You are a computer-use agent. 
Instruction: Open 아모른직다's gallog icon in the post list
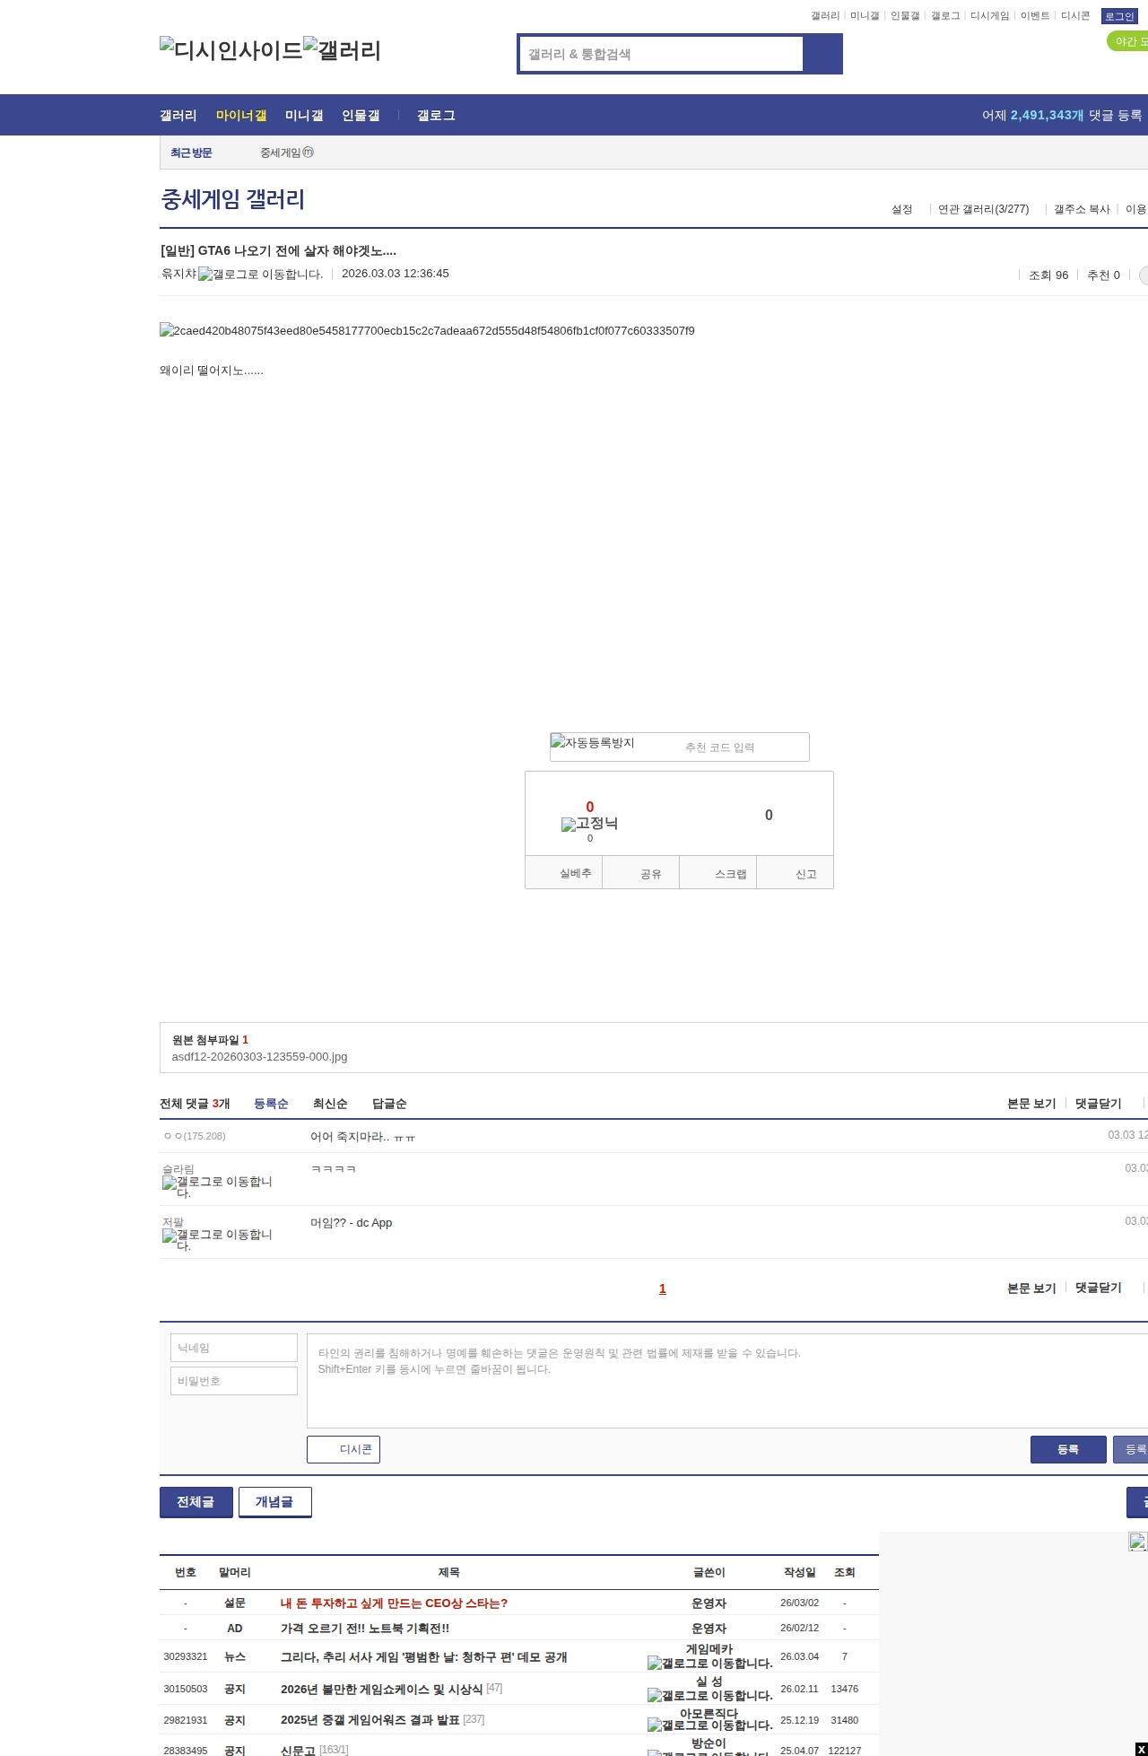[x=710, y=1725]
